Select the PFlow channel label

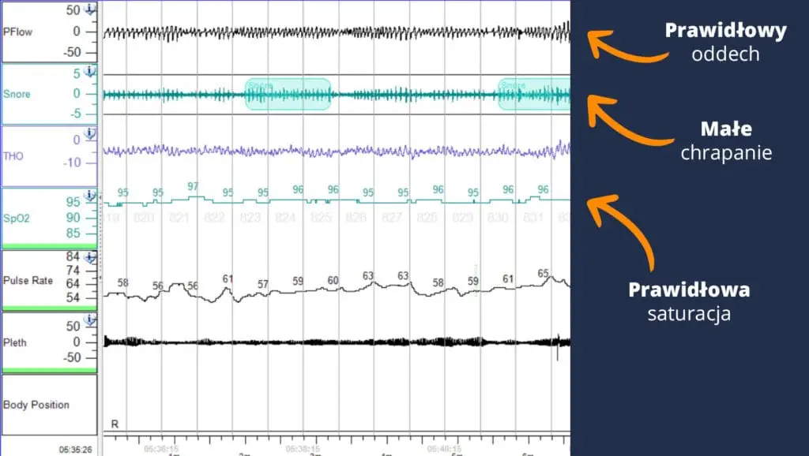(x=17, y=32)
